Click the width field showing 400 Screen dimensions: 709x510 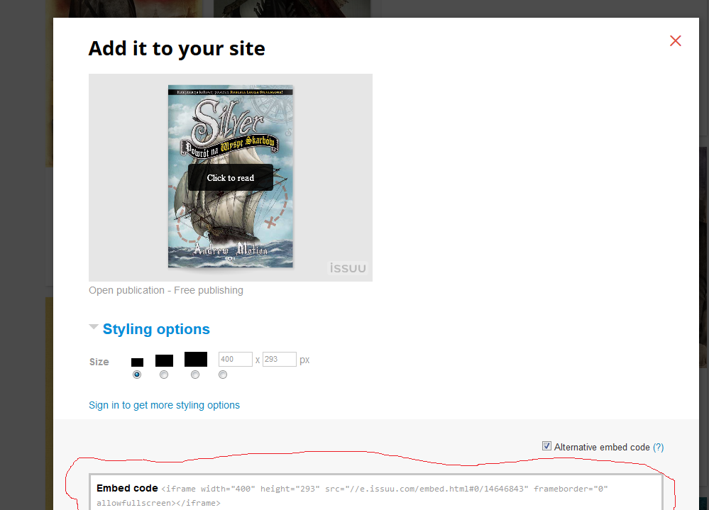point(235,359)
